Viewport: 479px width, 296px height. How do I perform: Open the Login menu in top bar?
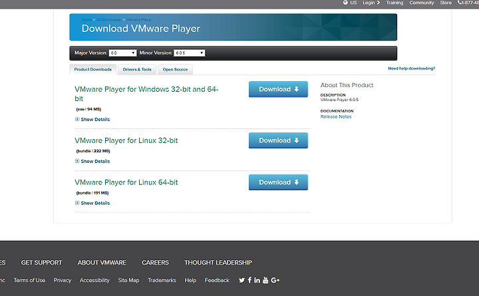tap(371, 3)
